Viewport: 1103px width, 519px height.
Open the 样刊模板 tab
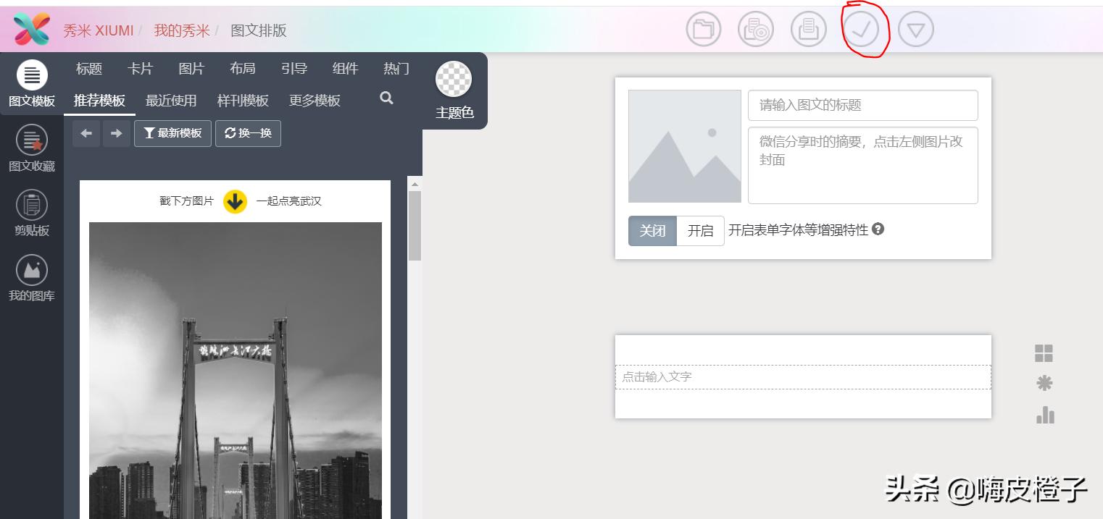(x=242, y=101)
